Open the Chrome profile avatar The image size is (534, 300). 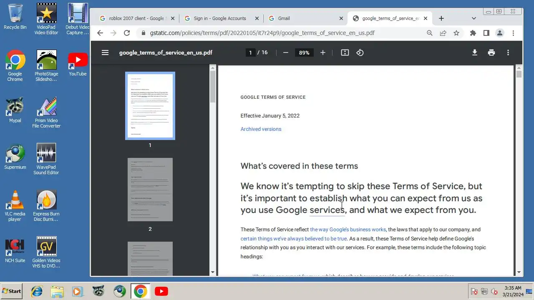(x=499, y=33)
